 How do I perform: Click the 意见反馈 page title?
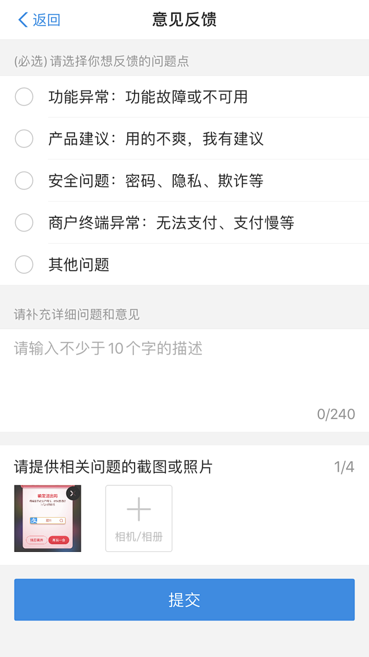pos(184,19)
